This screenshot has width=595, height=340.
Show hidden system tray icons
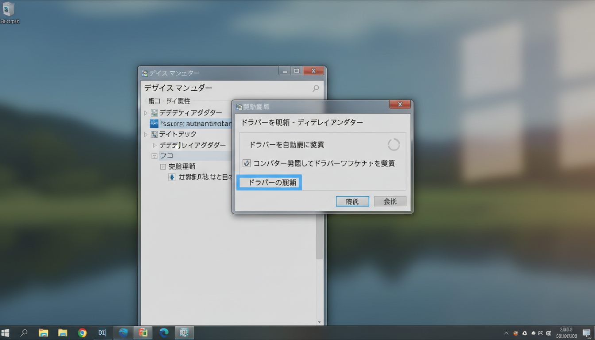[506, 333]
